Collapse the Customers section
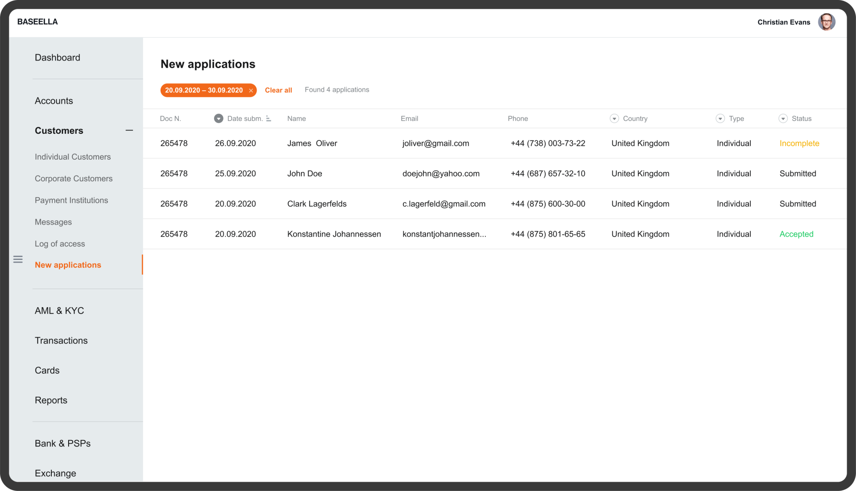Screen dimensions: 856x491 (130, 130)
